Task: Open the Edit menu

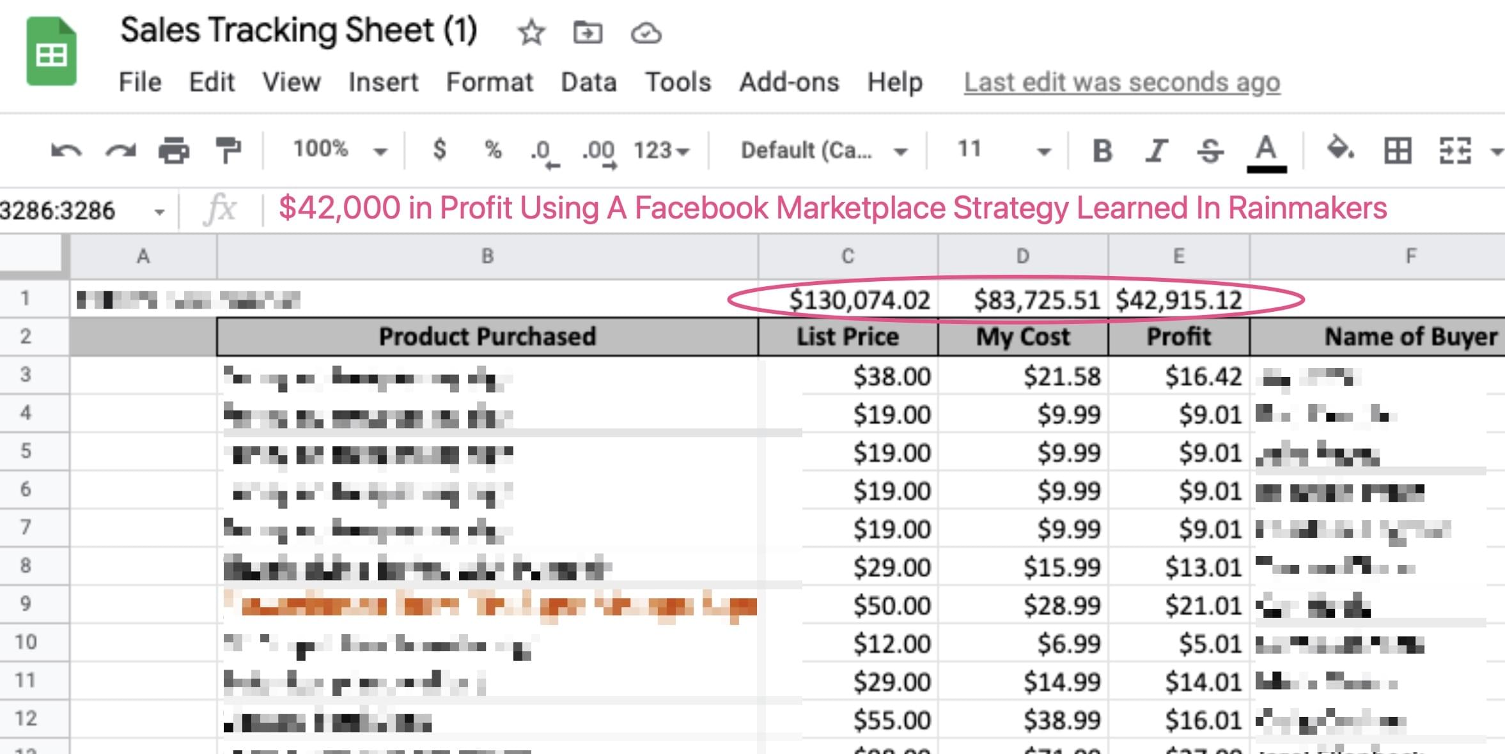Action: pyautogui.click(x=212, y=82)
